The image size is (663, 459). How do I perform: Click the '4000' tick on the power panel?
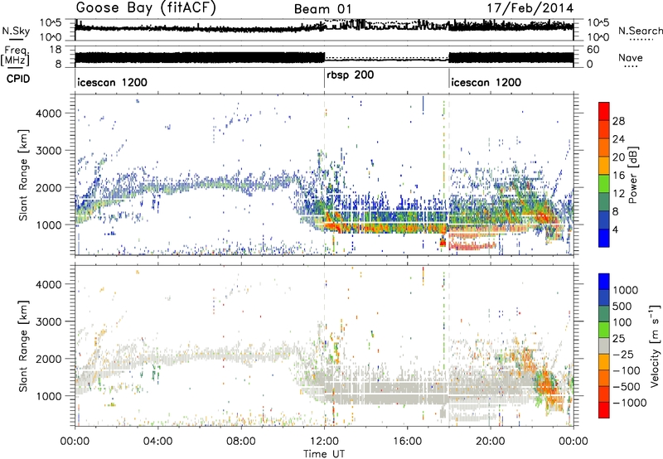(49, 114)
